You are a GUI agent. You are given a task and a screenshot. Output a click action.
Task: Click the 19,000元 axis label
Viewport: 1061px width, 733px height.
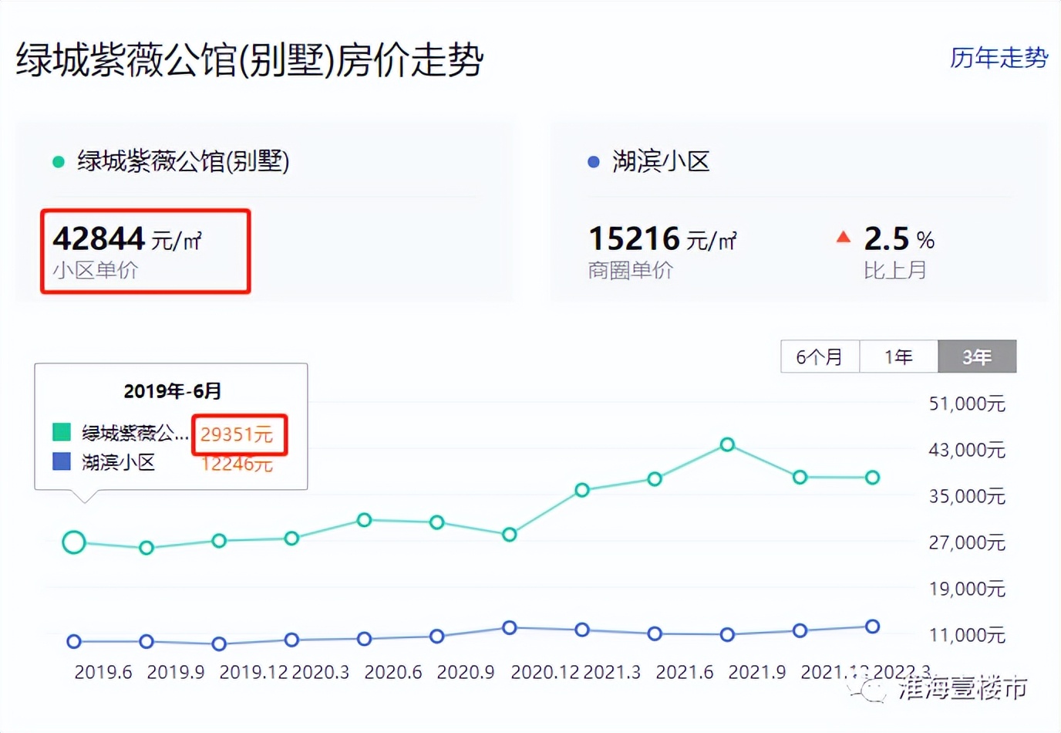coord(967,589)
